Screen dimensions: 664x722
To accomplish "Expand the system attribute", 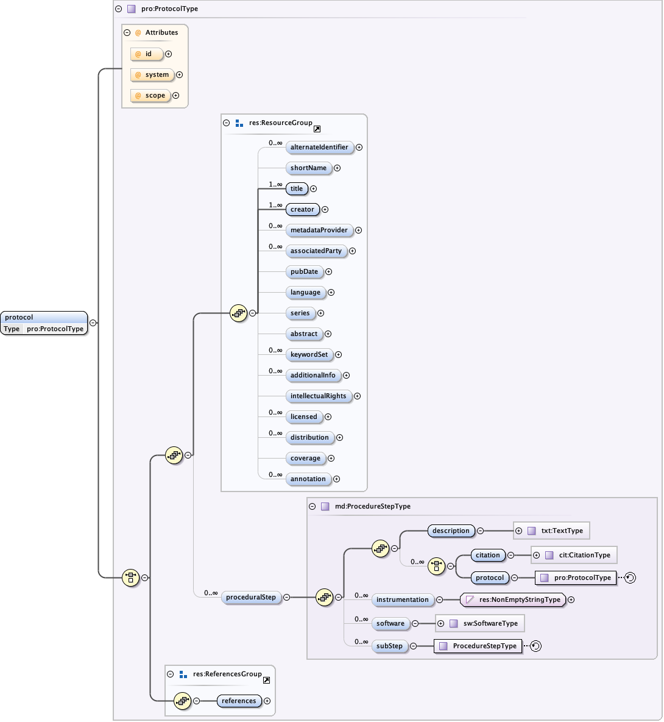I will click(x=179, y=75).
